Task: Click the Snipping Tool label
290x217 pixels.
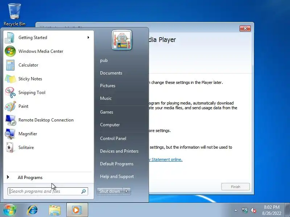Action: tap(32, 93)
